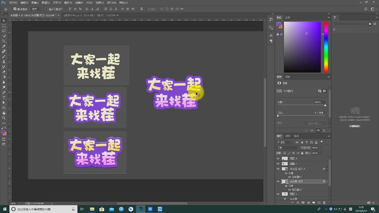Add adjustment layer half-circle icon
379x213 pixels.
coord(308,203)
